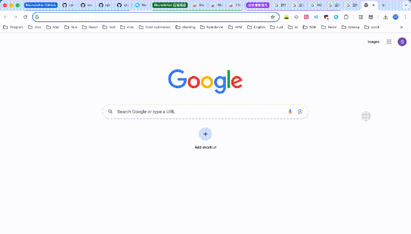
Task: Toggle the 谷歌搜索相关 tab group
Action: [x=257, y=5]
